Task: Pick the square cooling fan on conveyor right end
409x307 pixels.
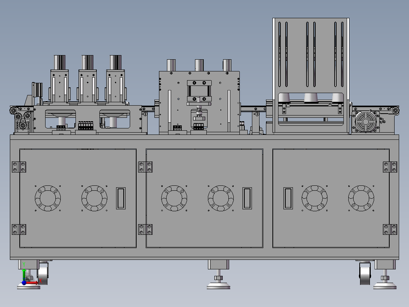Action: (x=365, y=122)
